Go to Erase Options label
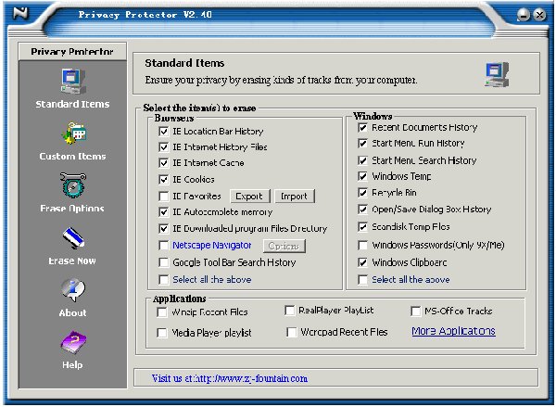556x407 pixels. click(72, 209)
